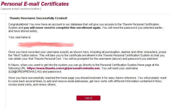Click the 'Your username is:' label

(x=20, y=37)
